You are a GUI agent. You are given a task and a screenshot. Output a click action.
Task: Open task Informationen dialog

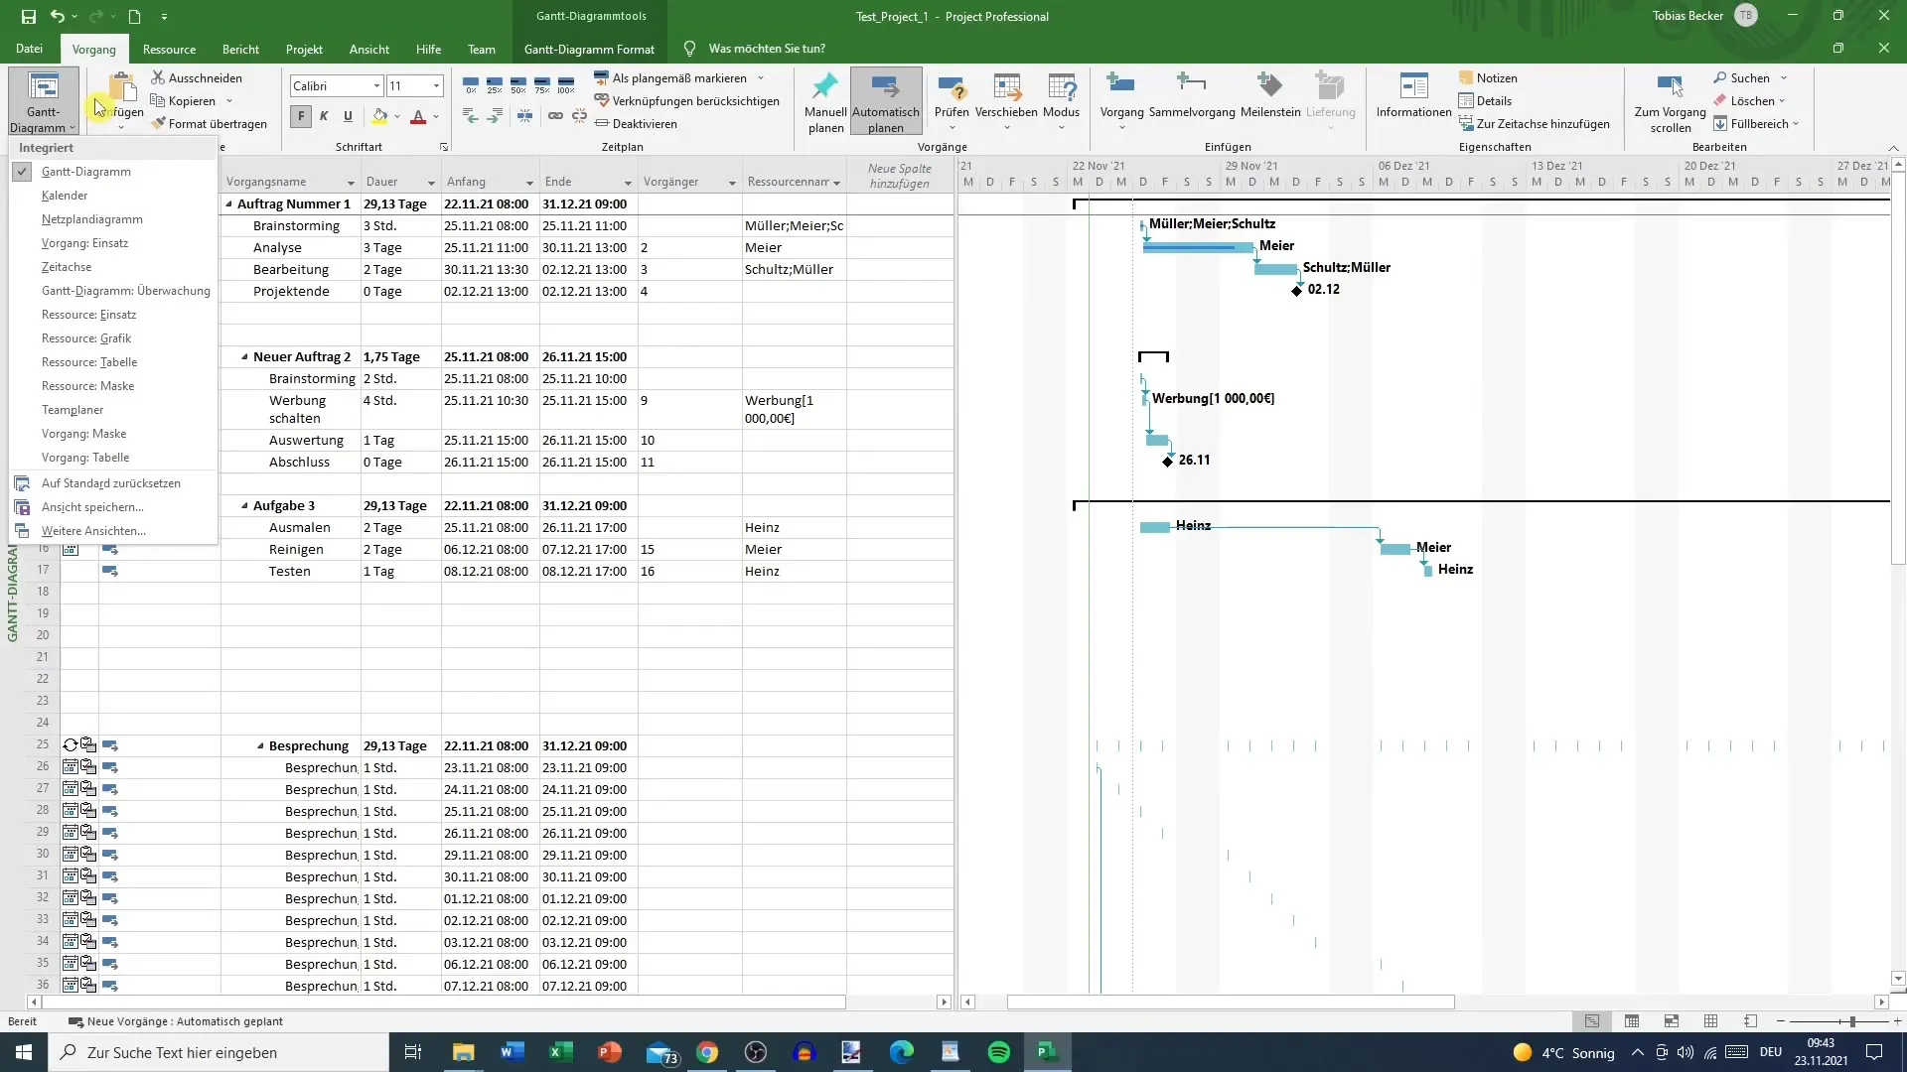click(1413, 96)
